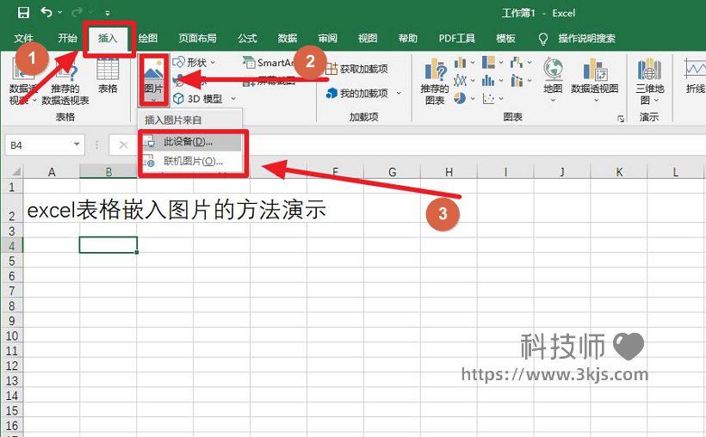This screenshot has height=437, width=706.
Task: Click the 推荐的图表 recommended charts button
Action: tap(435, 82)
